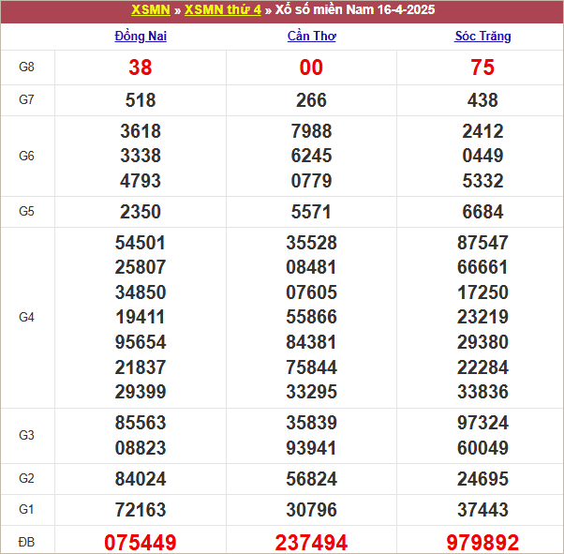Click G3 number 35839
Screen dimensions: 564x554
311,423
